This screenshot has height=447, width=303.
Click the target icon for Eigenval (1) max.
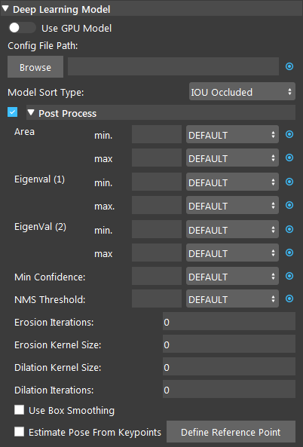[x=289, y=205]
